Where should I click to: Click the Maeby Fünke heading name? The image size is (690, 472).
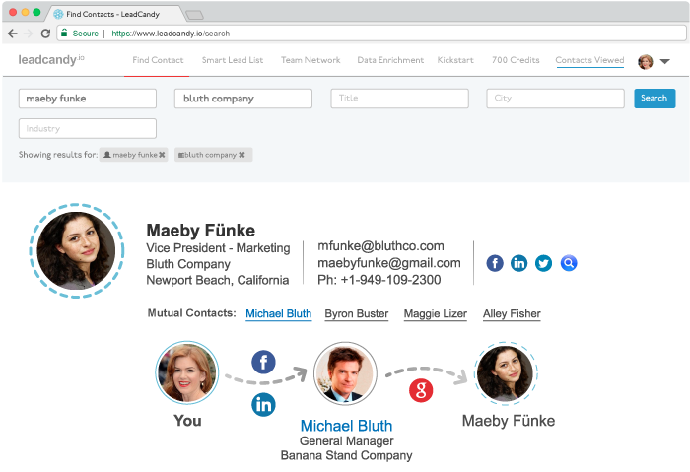201,231
